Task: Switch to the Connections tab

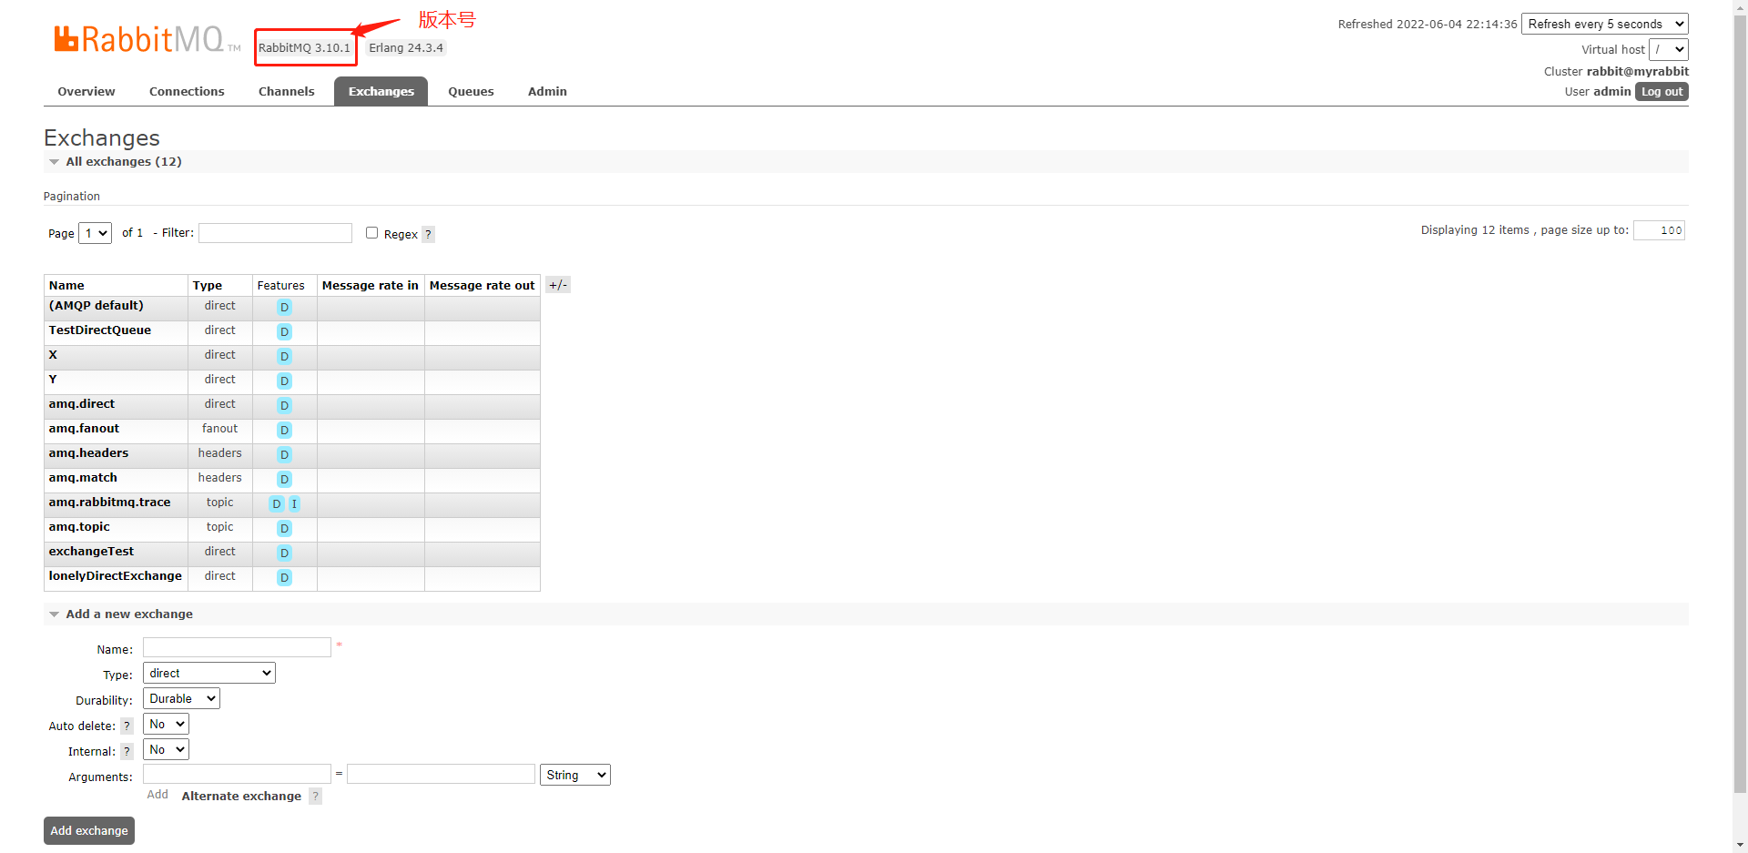Action: coord(187,92)
